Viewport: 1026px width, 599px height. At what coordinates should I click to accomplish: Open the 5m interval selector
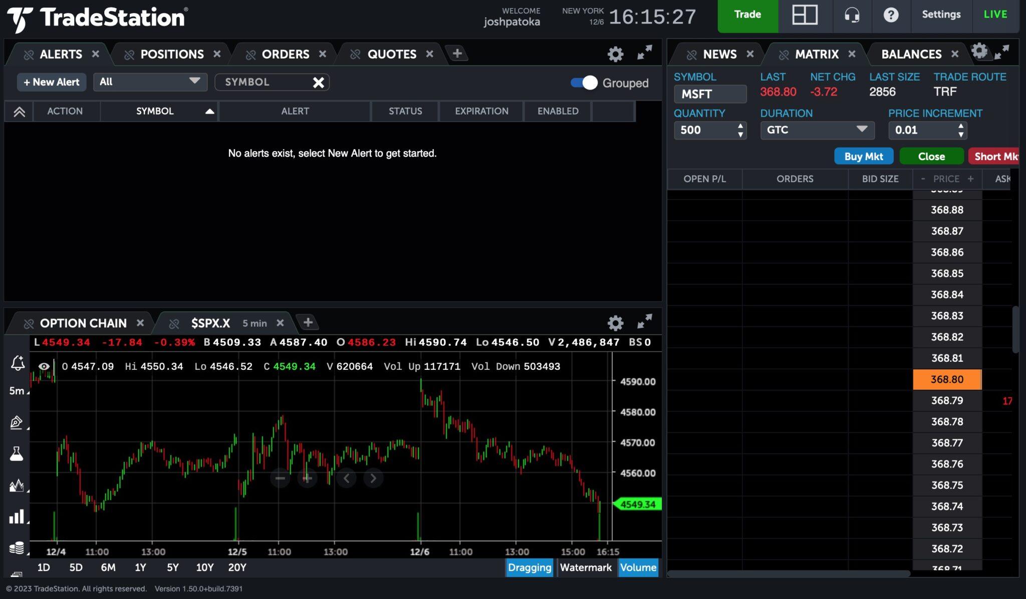pos(17,391)
